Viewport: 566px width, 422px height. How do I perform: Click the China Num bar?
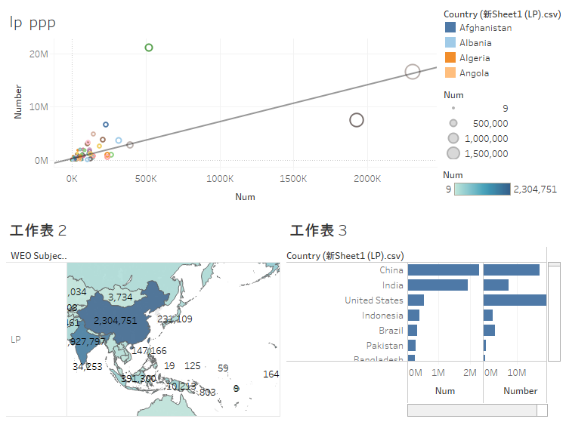[x=443, y=270]
